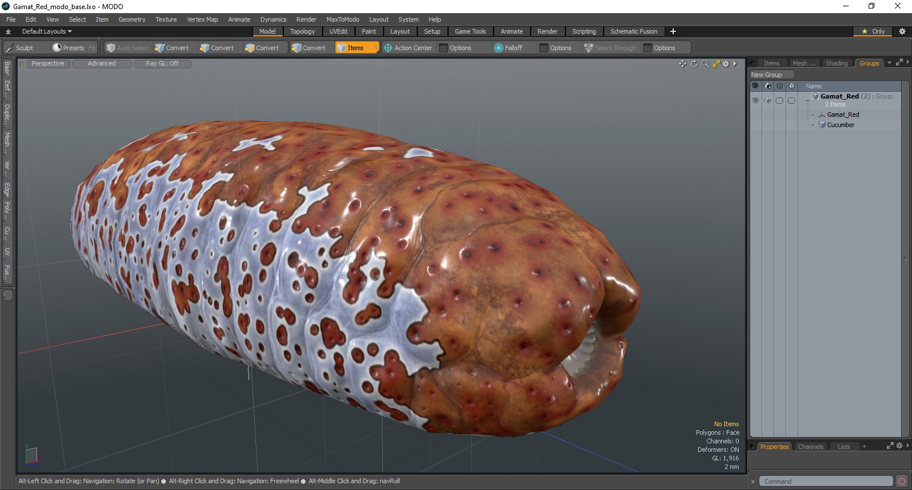
Task: Click the Cucumber mesh cube icon
Action: coord(822,125)
